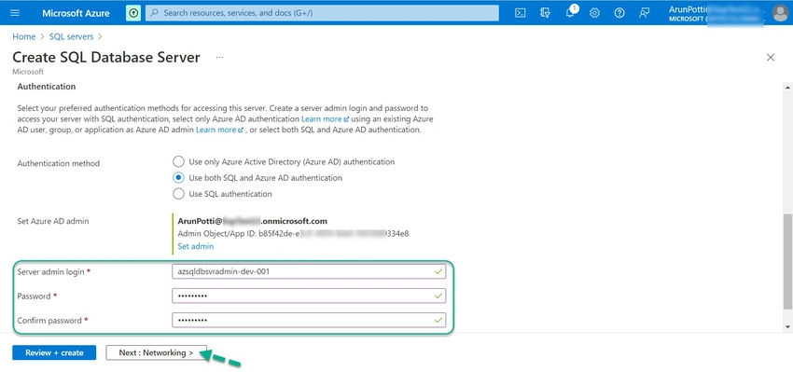Click the Authentication section heading
This screenshot has width=793, height=372.
click(x=47, y=87)
